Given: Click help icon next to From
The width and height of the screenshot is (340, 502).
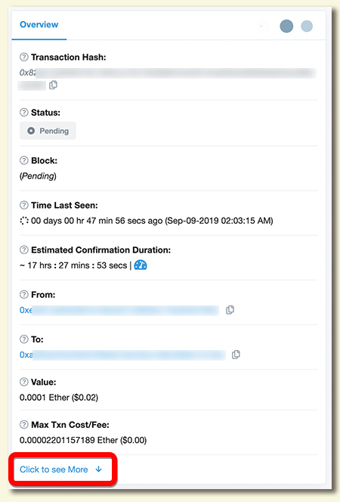Looking at the screenshot, I should coord(24,294).
